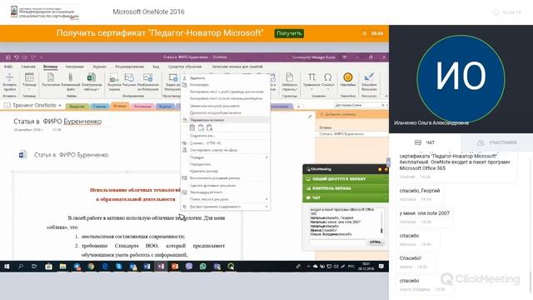This screenshot has height=300, width=533.
Task: Switch to the ЧАТ tab in webinar panel
Action: [425, 142]
